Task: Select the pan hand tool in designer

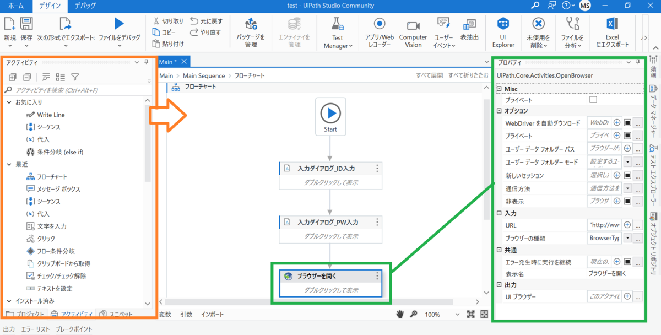Action: [x=401, y=314]
